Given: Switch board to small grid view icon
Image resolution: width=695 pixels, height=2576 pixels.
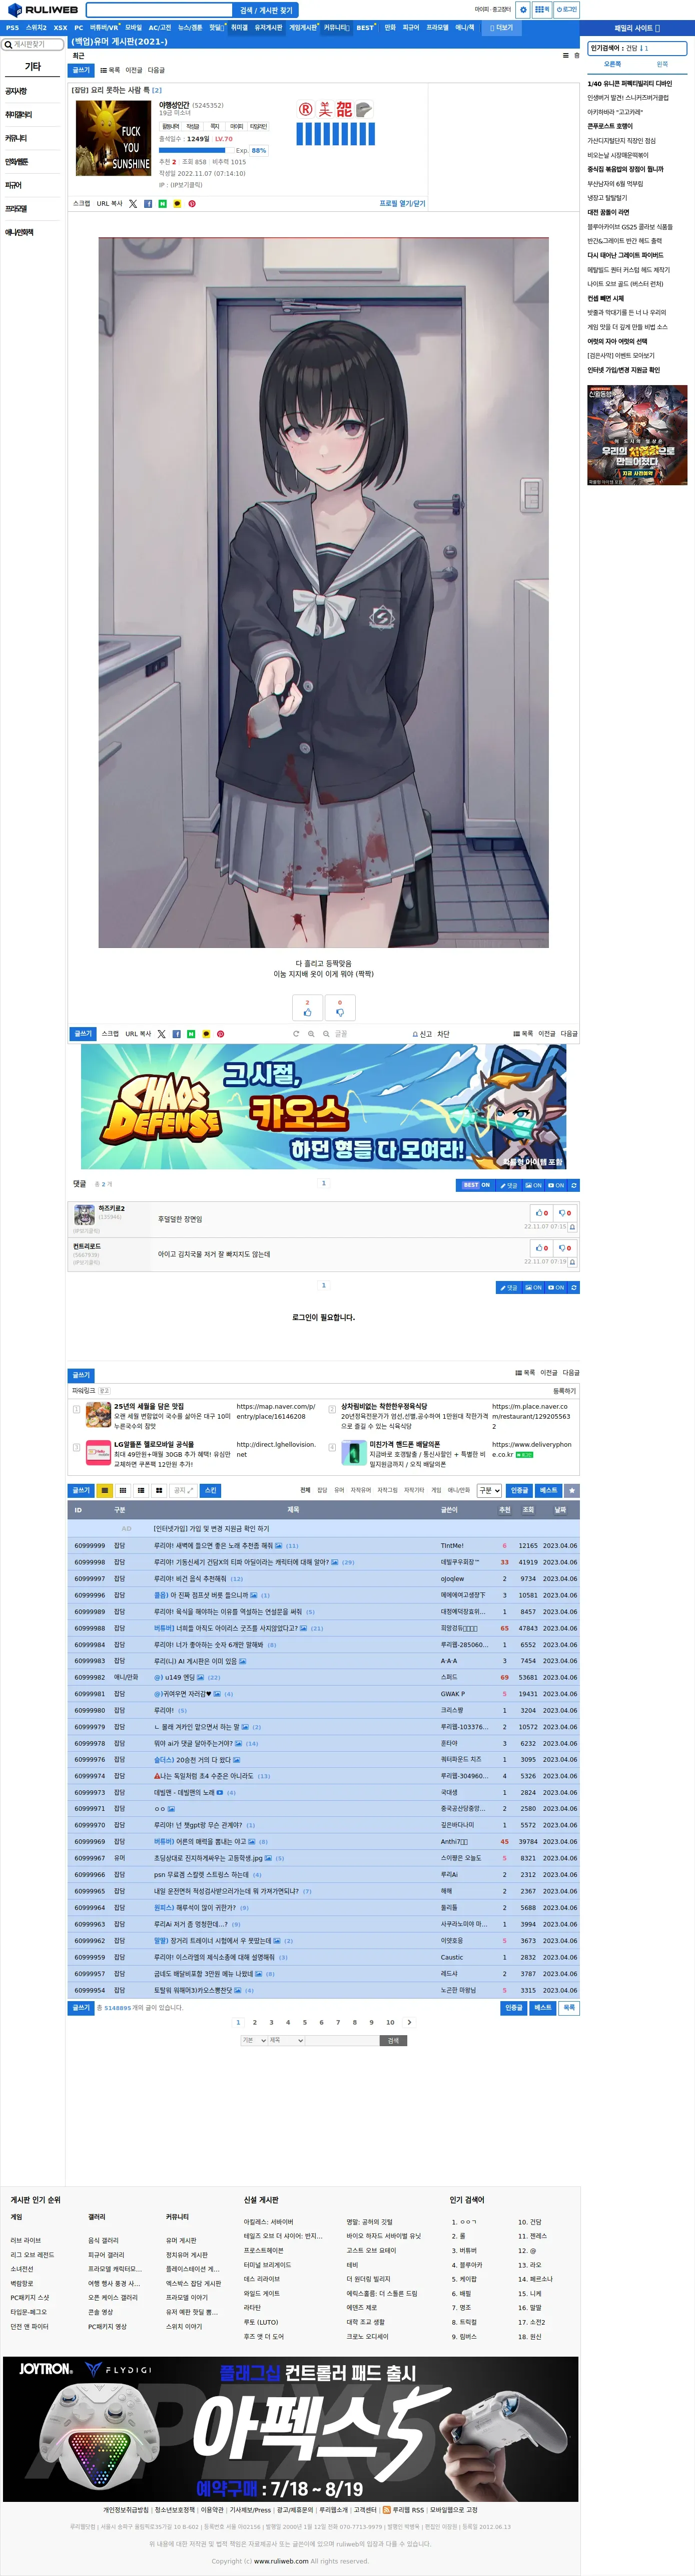Looking at the screenshot, I should click(123, 1490).
